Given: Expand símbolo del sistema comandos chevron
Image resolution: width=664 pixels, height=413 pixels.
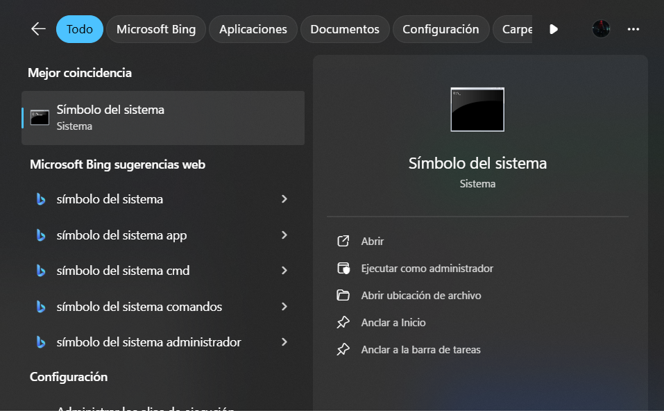Looking at the screenshot, I should [284, 306].
